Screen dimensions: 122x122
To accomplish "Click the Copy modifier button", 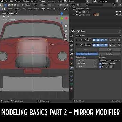I will [x=109, y=50].
